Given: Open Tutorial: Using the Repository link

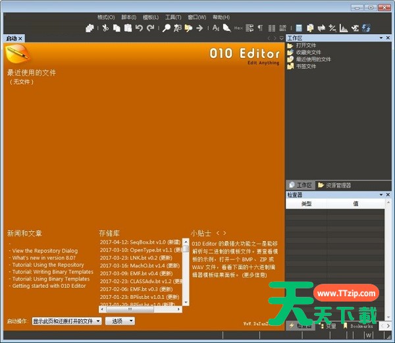Looking at the screenshot, I should click(48, 265).
